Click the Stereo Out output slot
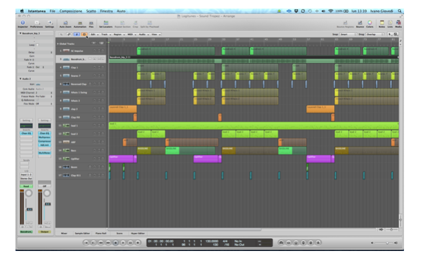The height and width of the screenshot is (260, 424). (26, 178)
